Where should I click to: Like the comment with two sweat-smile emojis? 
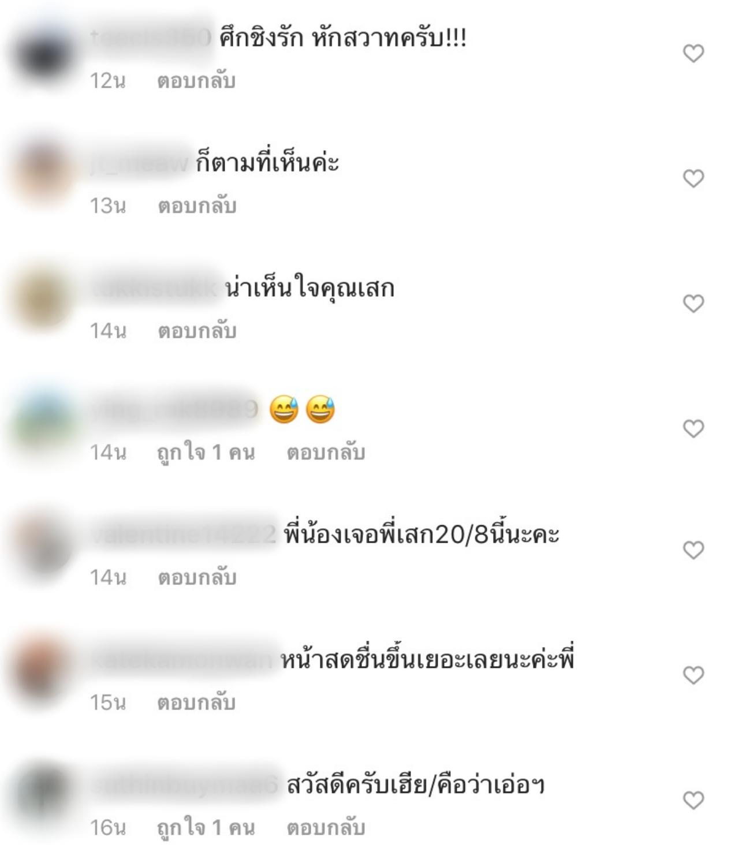tap(693, 429)
